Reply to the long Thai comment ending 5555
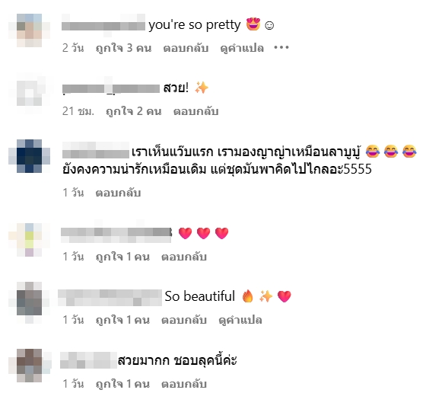 pyautogui.click(x=118, y=193)
